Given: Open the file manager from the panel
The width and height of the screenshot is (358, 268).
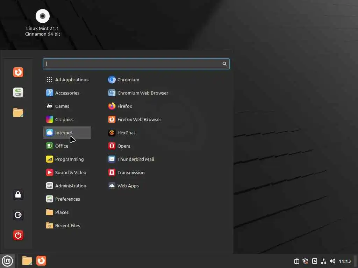Looking at the screenshot, I should (27, 261).
